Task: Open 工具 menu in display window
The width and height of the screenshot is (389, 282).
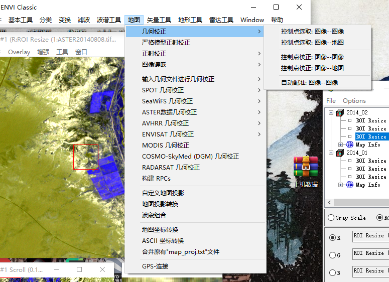Action: [x=62, y=52]
